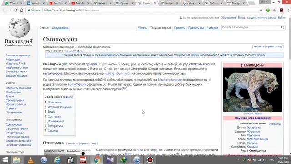This screenshot has width=291, height=164.
Task: Open the green browser extension icon
Action: click(x=268, y=10)
